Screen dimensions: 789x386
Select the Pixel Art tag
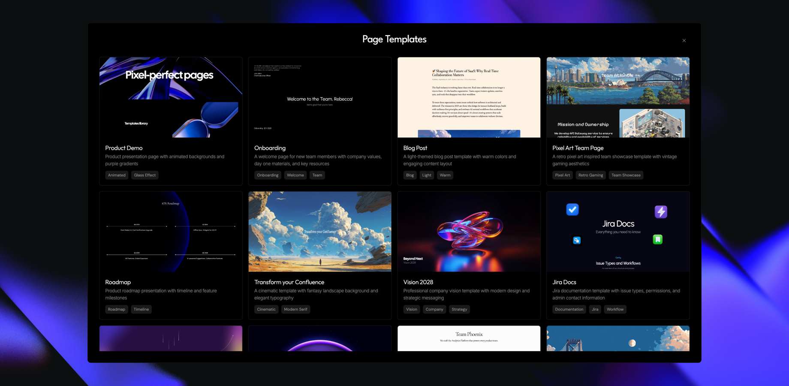[562, 175]
